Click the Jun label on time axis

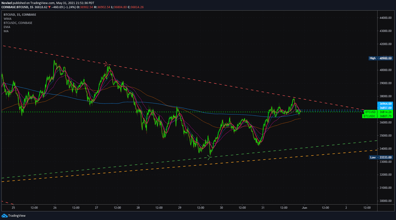pyautogui.click(x=304, y=207)
